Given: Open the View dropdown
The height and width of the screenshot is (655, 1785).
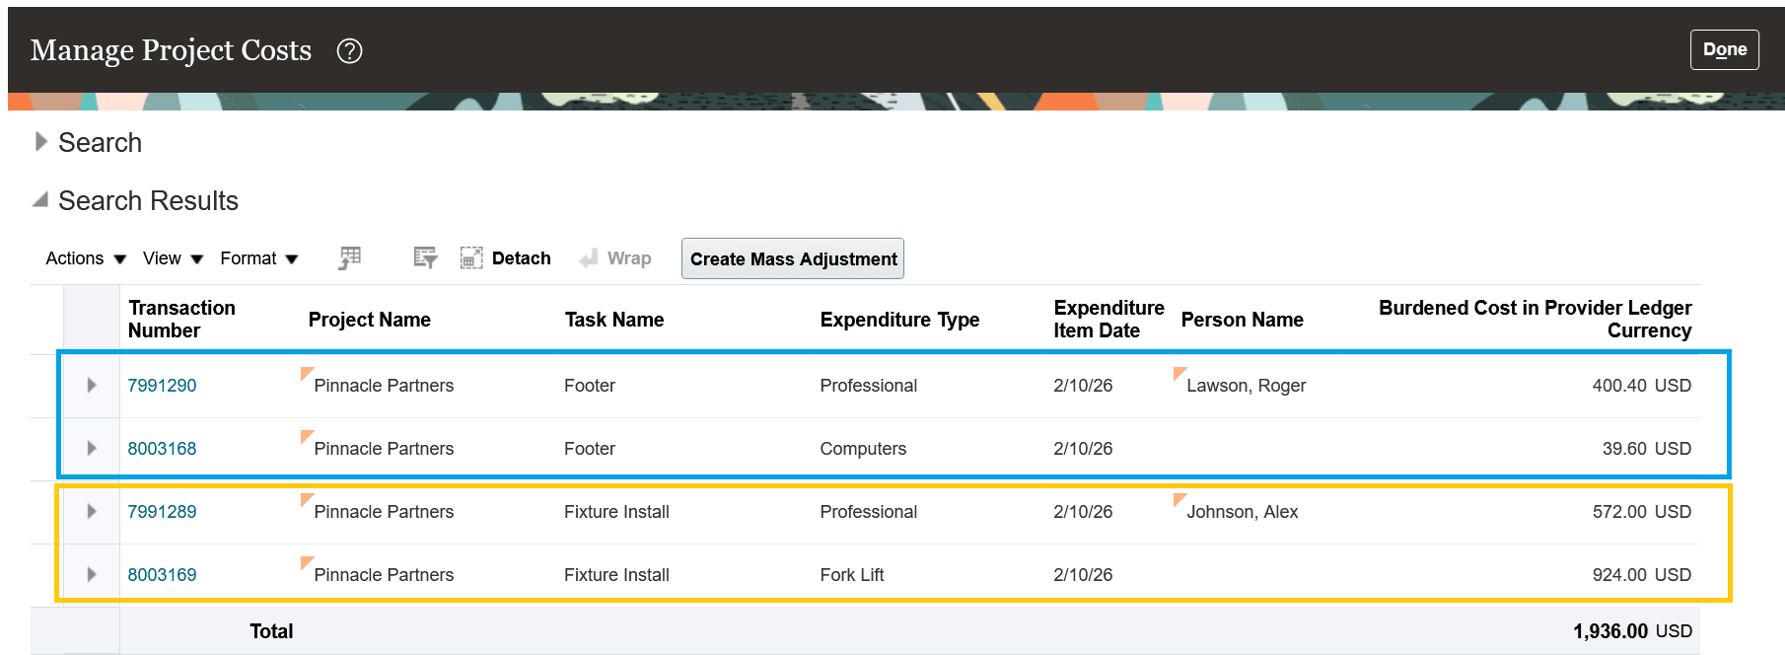Looking at the screenshot, I should pyautogui.click(x=173, y=257).
